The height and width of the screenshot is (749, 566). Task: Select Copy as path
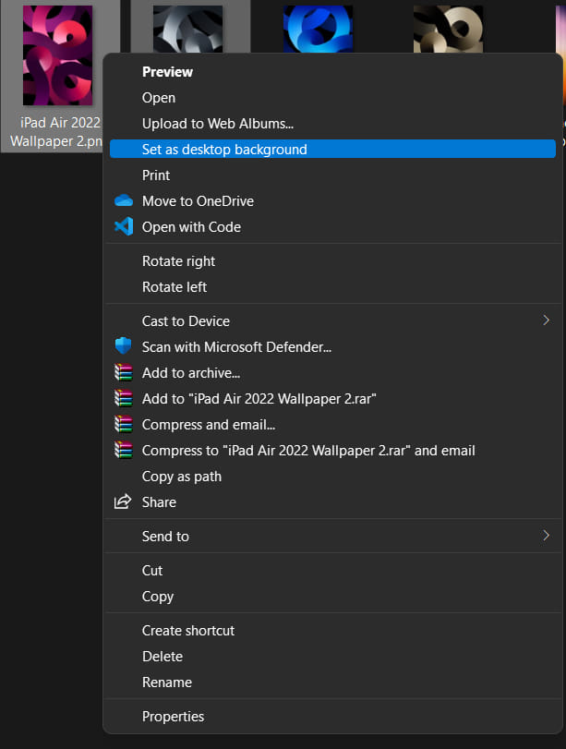(x=332, y=477)
